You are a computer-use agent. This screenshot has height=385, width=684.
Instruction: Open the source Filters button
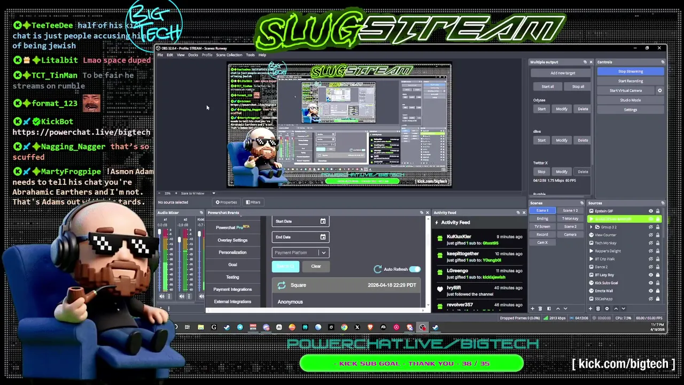(x=253, y=202)
